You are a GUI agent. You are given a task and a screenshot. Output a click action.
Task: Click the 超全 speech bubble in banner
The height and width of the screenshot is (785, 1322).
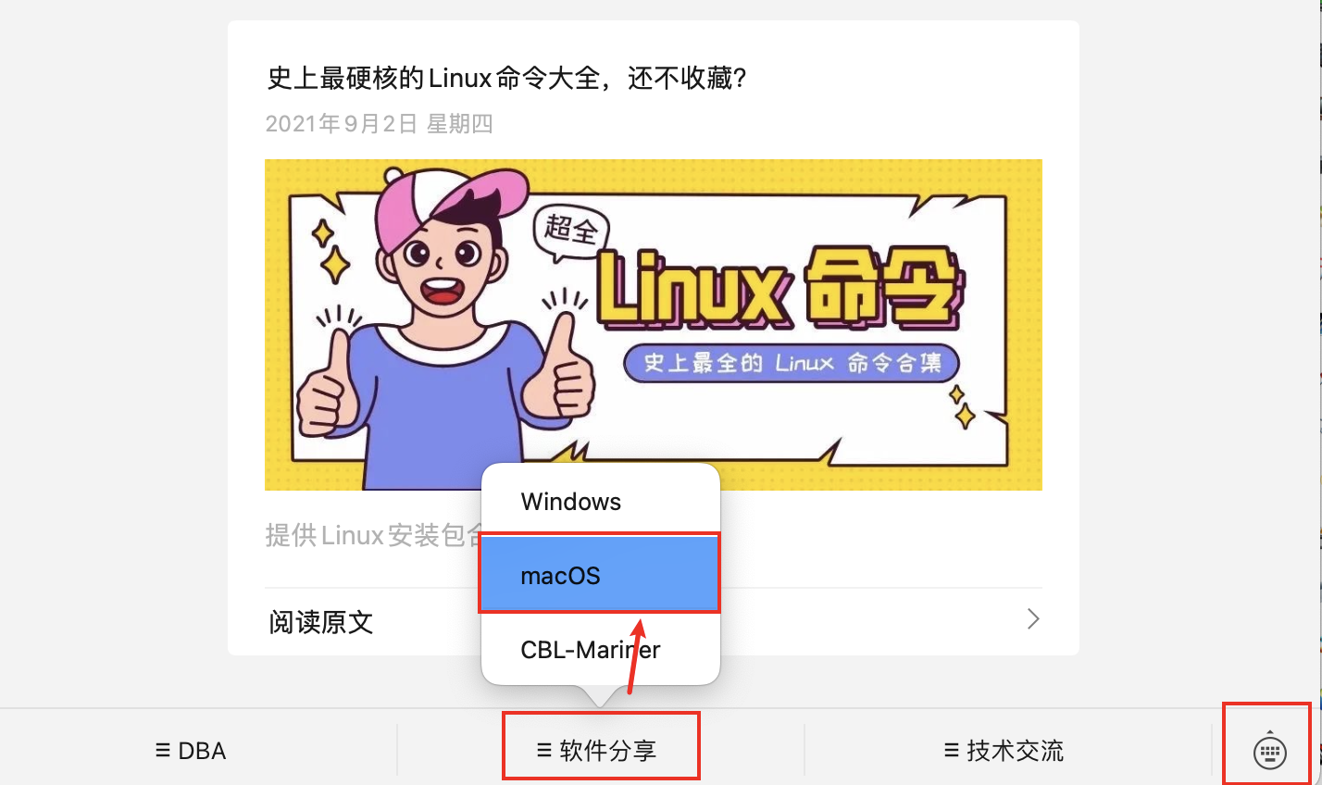(x=570, y=229)
